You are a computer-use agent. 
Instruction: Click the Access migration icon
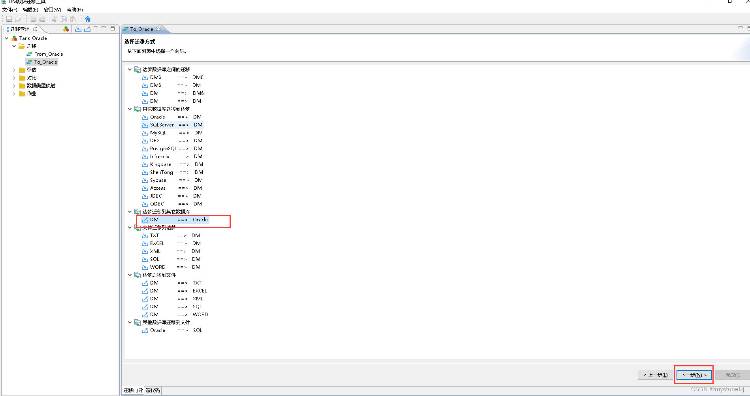click(x=145, y=188)
